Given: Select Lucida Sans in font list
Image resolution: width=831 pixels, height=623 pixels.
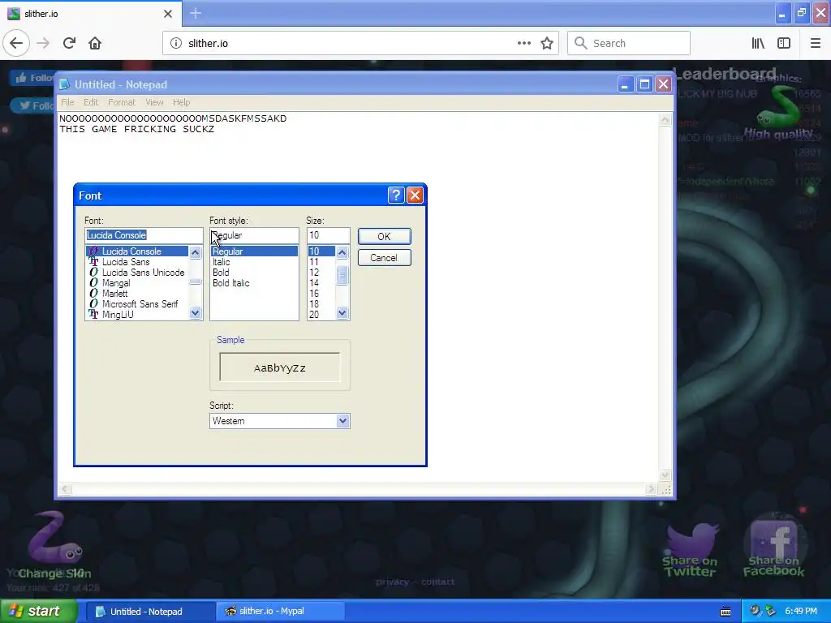Looking at the screenshot, I should [x=126, y=262].
